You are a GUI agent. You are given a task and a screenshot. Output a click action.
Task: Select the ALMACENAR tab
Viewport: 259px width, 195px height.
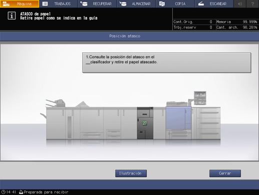point(136,4)
